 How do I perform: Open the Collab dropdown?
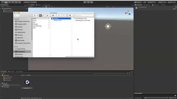coord(138,2)
